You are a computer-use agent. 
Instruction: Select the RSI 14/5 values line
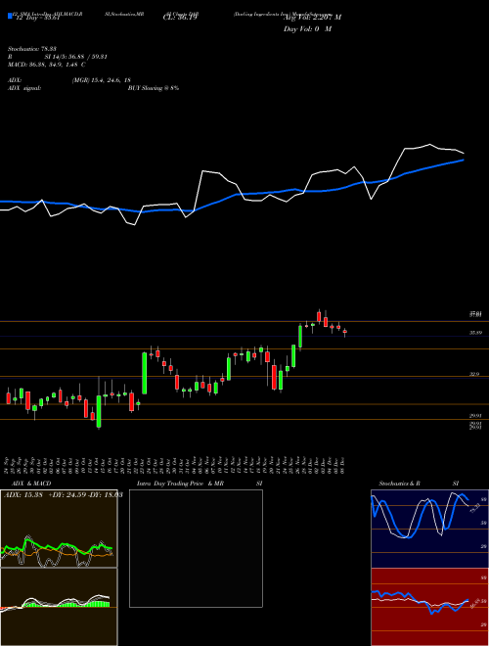pos(58,57)
